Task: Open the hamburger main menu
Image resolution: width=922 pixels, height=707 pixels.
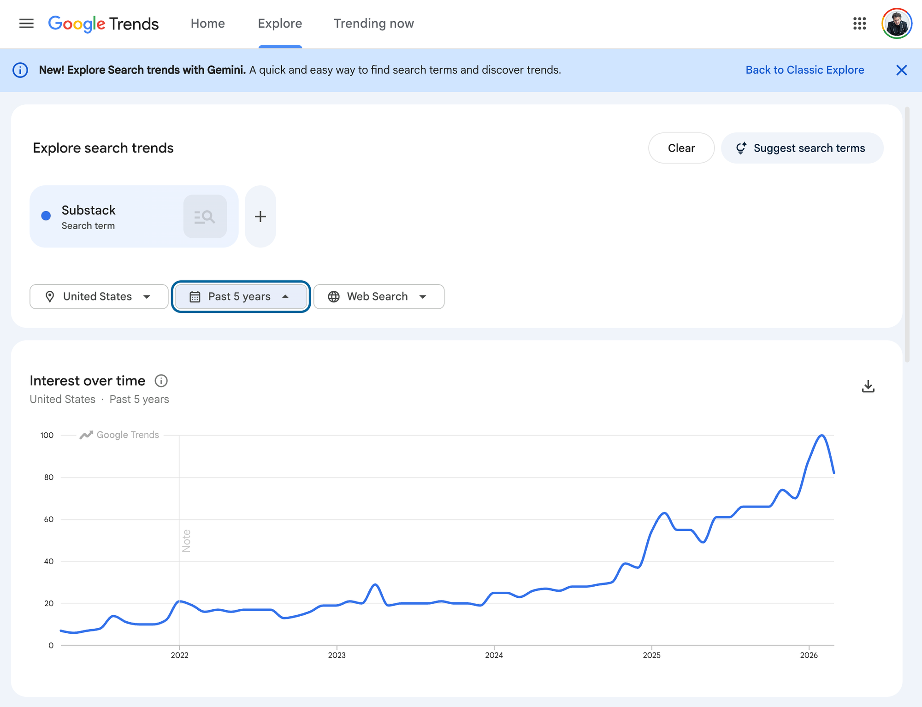Action: point(26,24)
